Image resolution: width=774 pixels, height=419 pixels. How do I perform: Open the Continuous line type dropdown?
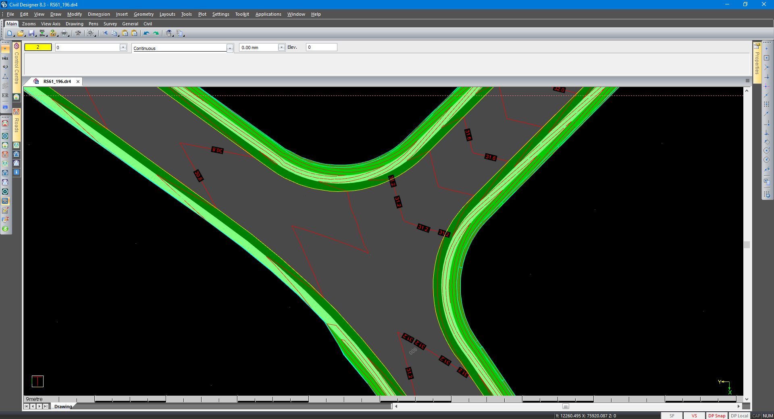[230, 48]
